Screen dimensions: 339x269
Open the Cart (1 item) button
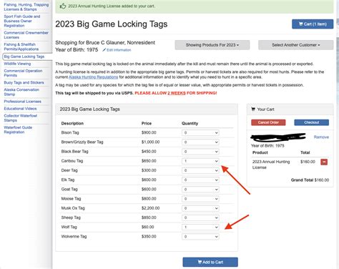coord(313,24)
